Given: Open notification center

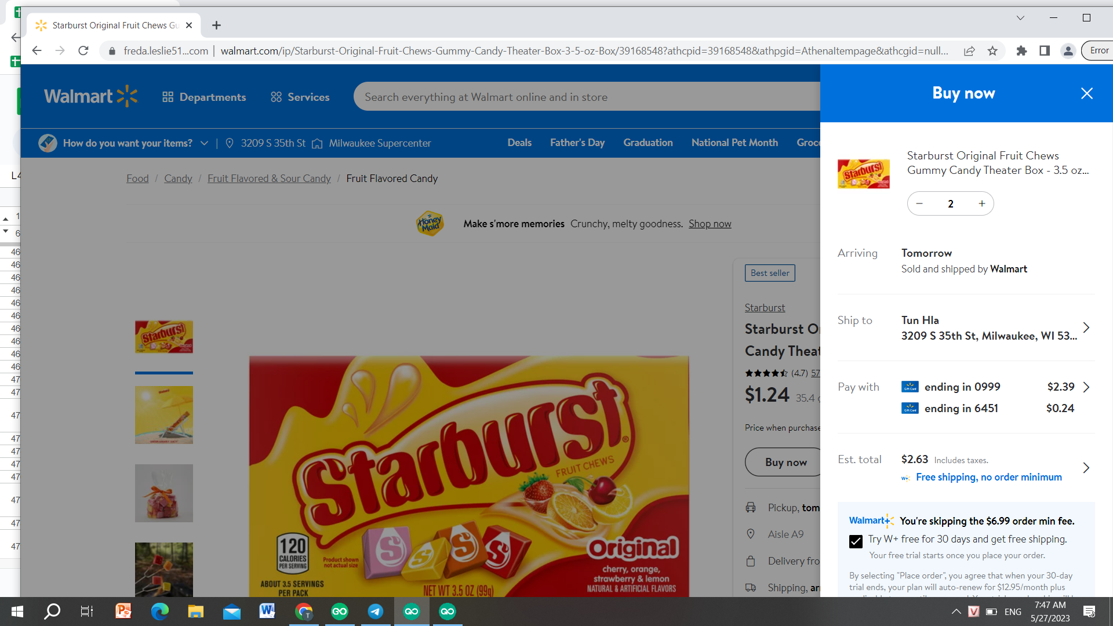Looking at the screenshot, I should coord(1089,612).
